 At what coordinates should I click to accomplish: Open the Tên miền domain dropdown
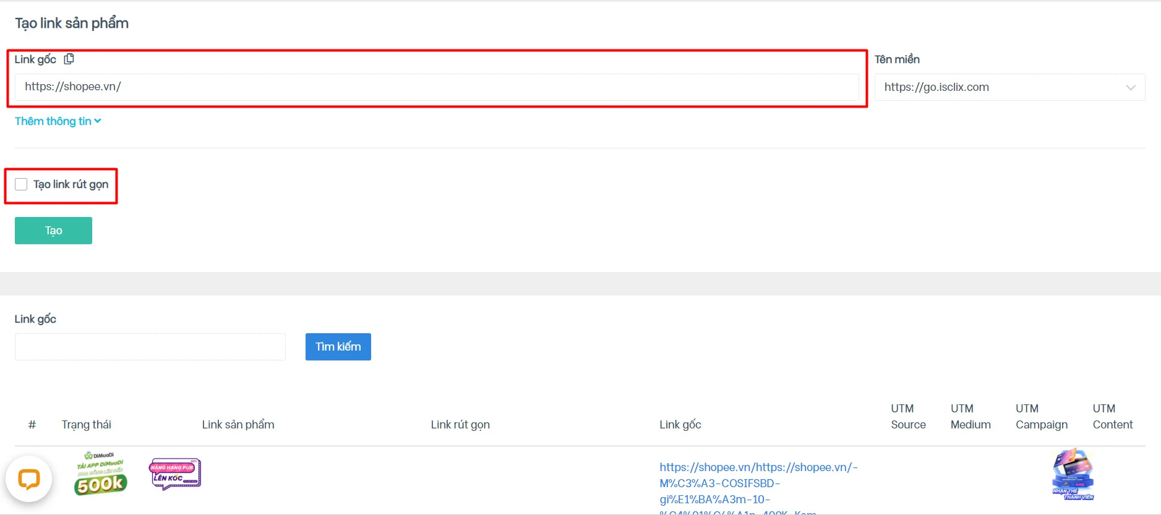pyautogui.click(x=1002, y=87)
